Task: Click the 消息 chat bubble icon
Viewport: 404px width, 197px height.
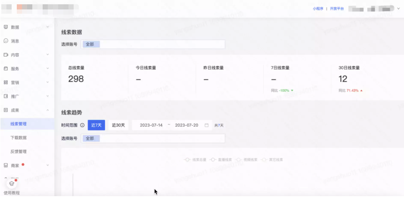Action: pyautogui.click(x=6, y=41)
